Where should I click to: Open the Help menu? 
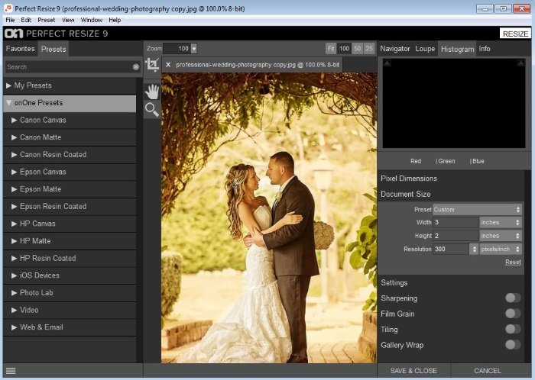pyautogui.click(x=115, y=20)
